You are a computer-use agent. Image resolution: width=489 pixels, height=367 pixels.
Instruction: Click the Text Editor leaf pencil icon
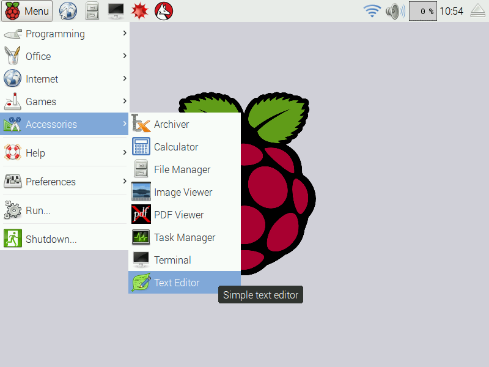click(x=141, y=282)
